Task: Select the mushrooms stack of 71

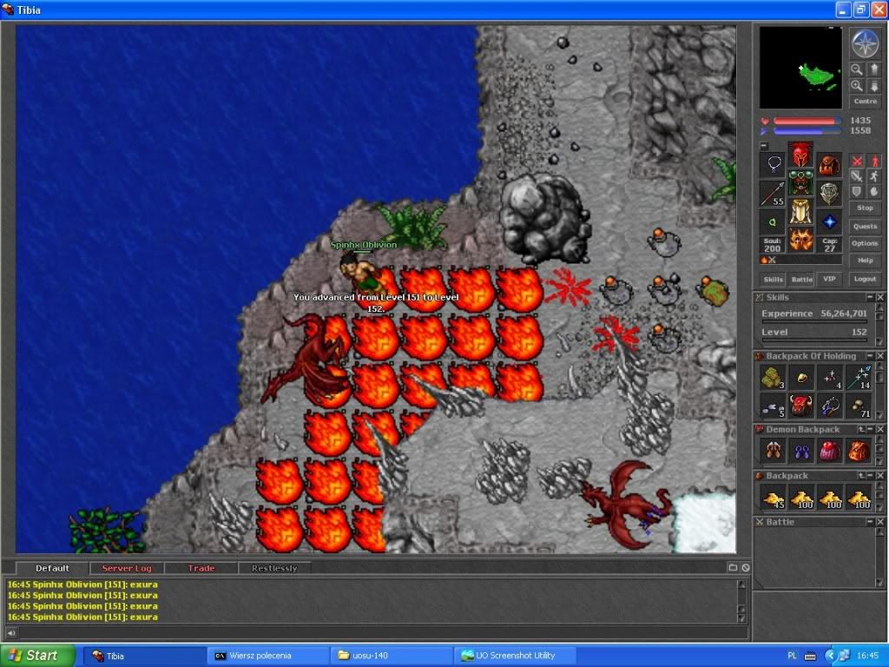Action: coord(859,406)
